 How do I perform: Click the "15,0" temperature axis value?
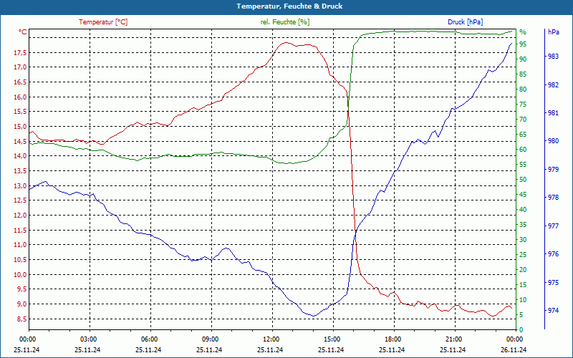tap(20, 127)
